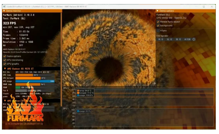Click the usage legend marker in GPU 1 graph
219x134 pixels.
click(x=78, y=111)
